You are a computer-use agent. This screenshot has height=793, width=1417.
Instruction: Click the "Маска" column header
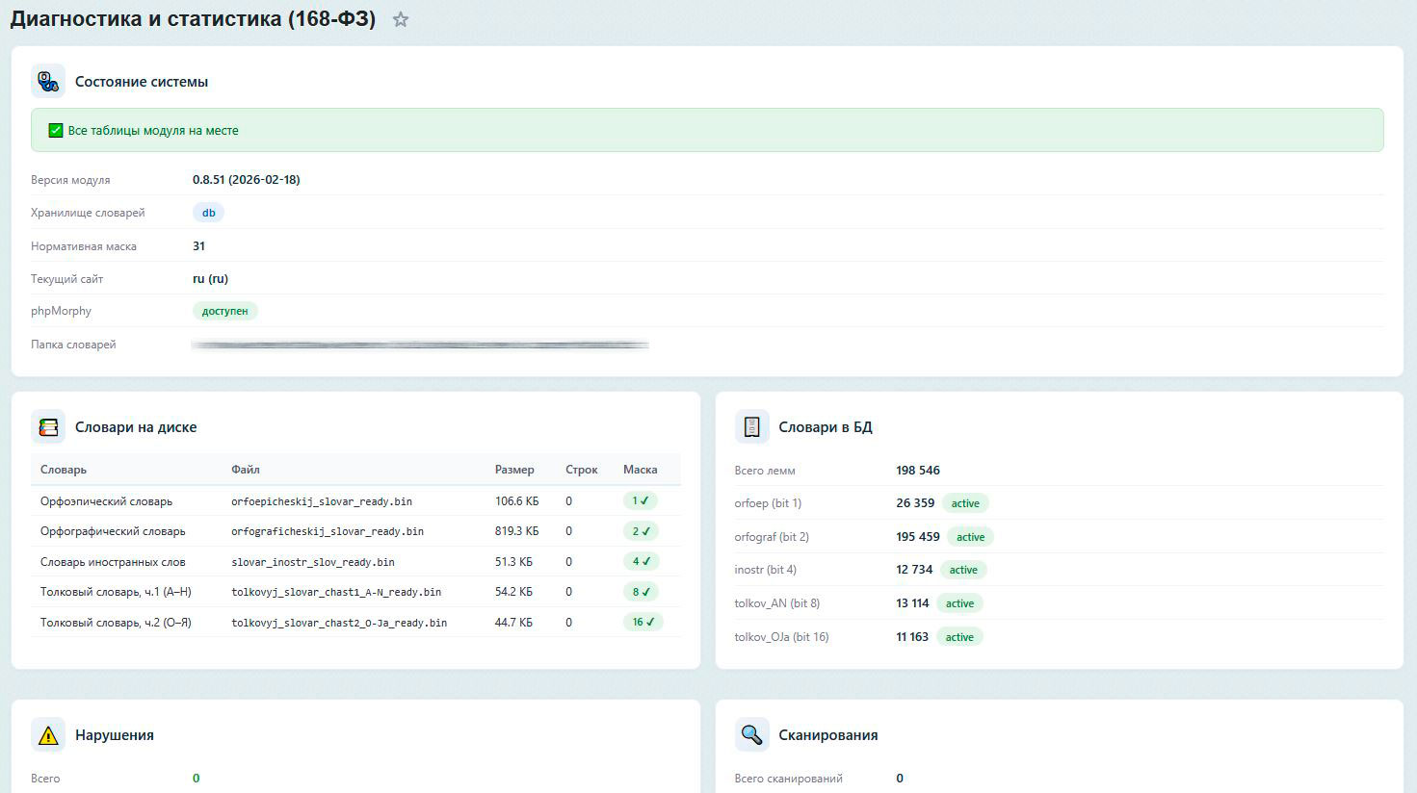point(642,469)
